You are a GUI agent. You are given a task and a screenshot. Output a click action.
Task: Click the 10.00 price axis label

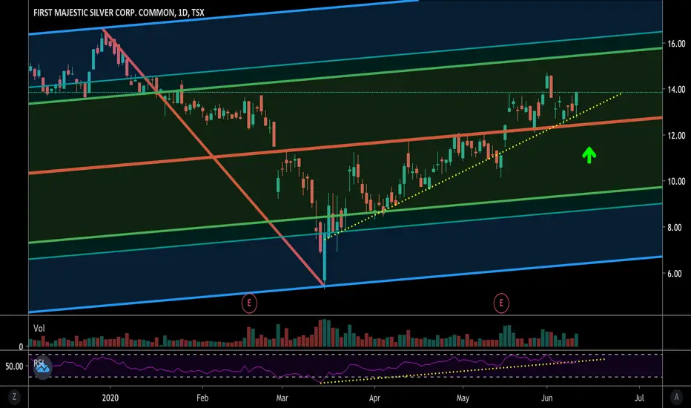(x=676, y=181)
